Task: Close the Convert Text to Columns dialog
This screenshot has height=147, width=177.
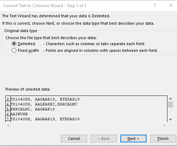Action: (171, 5)
